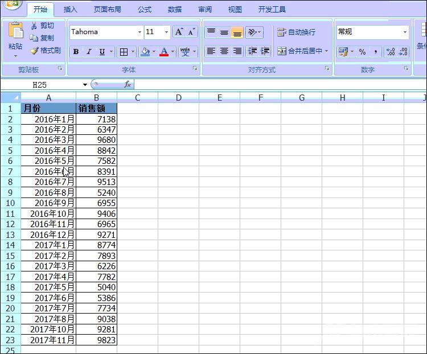Toggle bold formatting

point(76,52)
